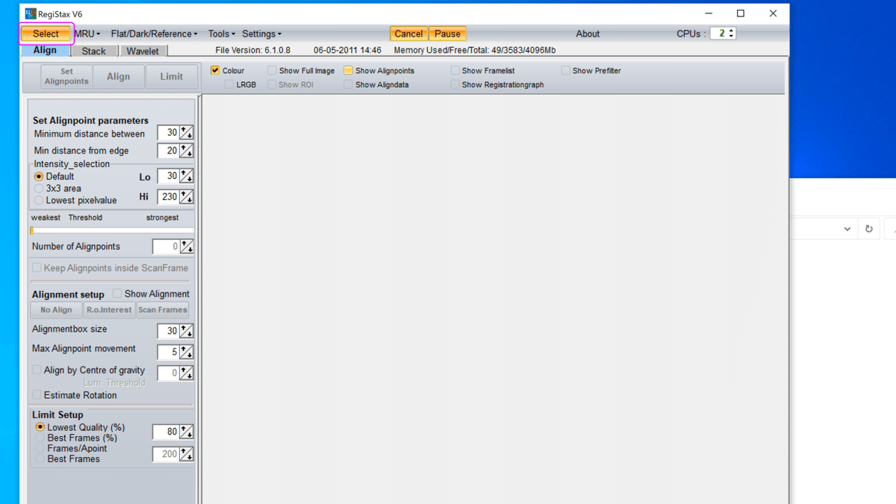Screen dimensions: 896x504
Task: Click Lowest Quality value spinner arrows
Action: pyautogui.click(x=187, y=432)
